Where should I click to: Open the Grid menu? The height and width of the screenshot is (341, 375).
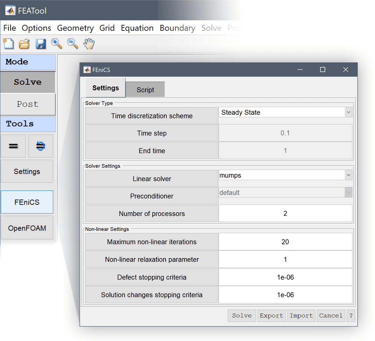tap(107, 28)
